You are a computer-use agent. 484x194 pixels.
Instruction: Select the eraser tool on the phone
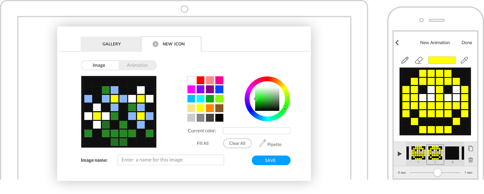(x=419, y=60)
